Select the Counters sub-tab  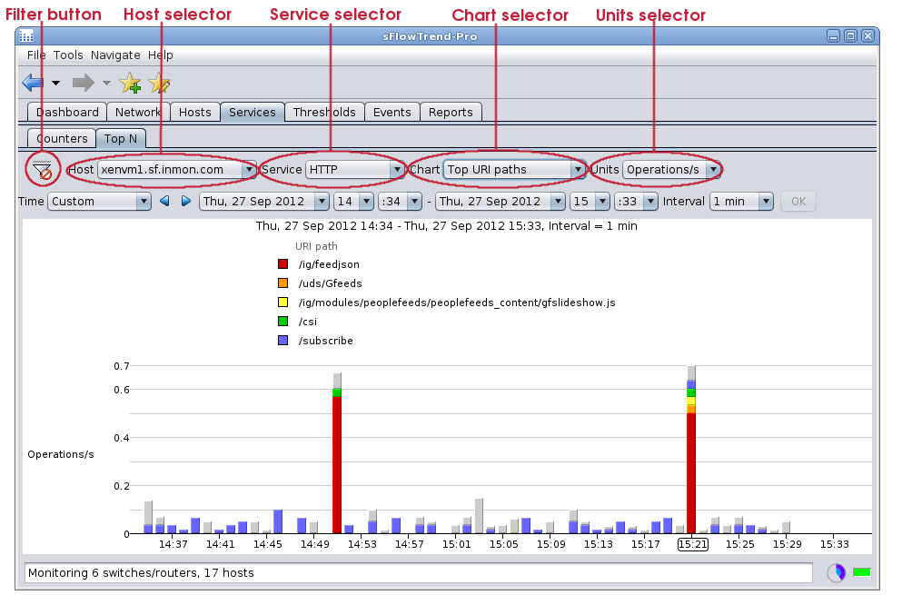click(x=63, y=139)
